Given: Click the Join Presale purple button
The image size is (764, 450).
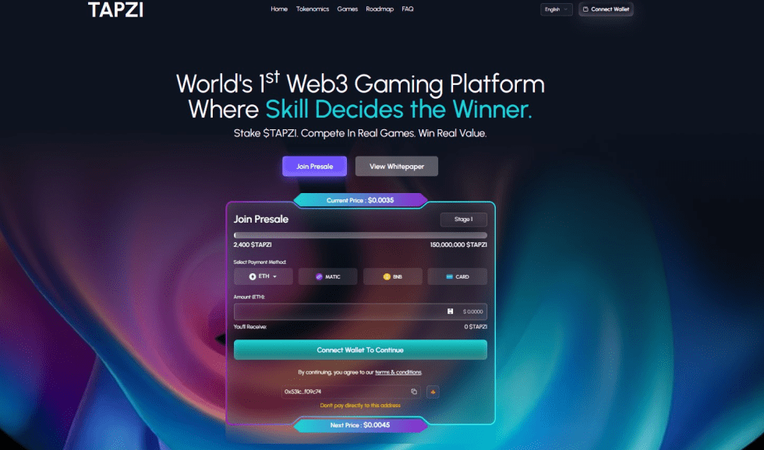Looking at the screenshot, I should pos(314,167).
